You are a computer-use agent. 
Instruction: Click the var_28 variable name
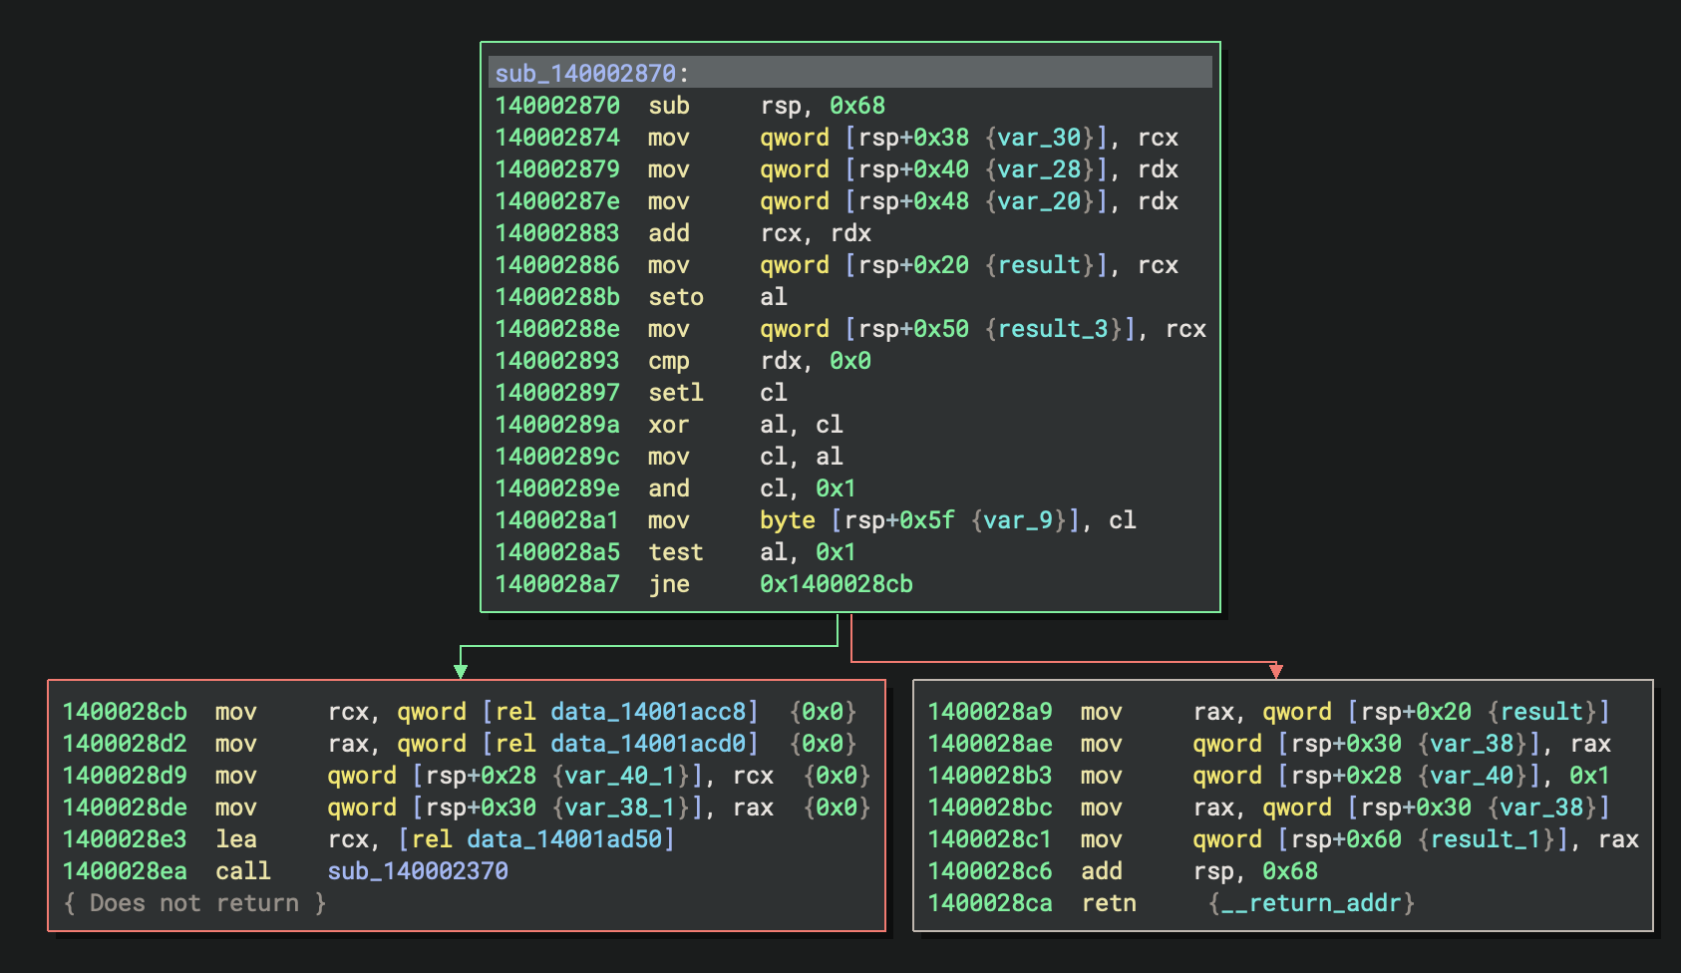(x=1039, y=169)
